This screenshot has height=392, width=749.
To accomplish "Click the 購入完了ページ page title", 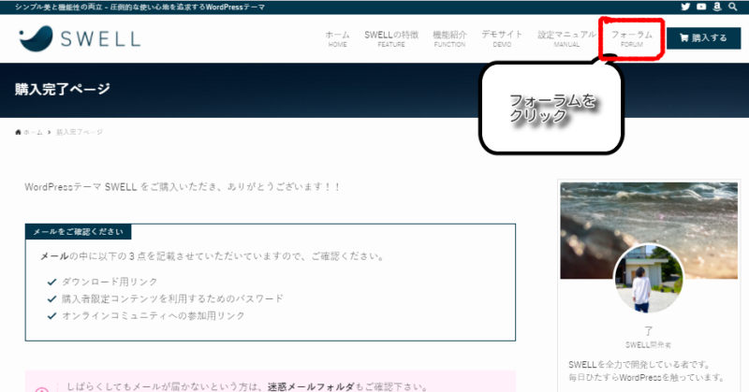I will tap(63, 89).
